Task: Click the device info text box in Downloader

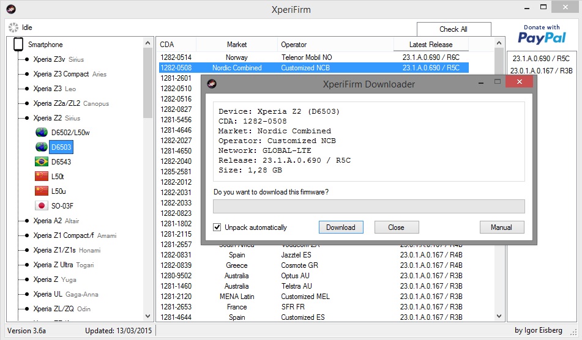Action: (x=368, y=141)
